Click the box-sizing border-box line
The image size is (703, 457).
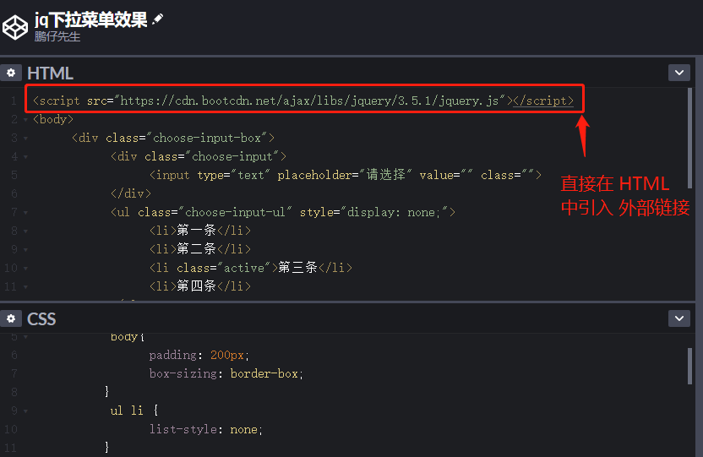coord(226,373)
